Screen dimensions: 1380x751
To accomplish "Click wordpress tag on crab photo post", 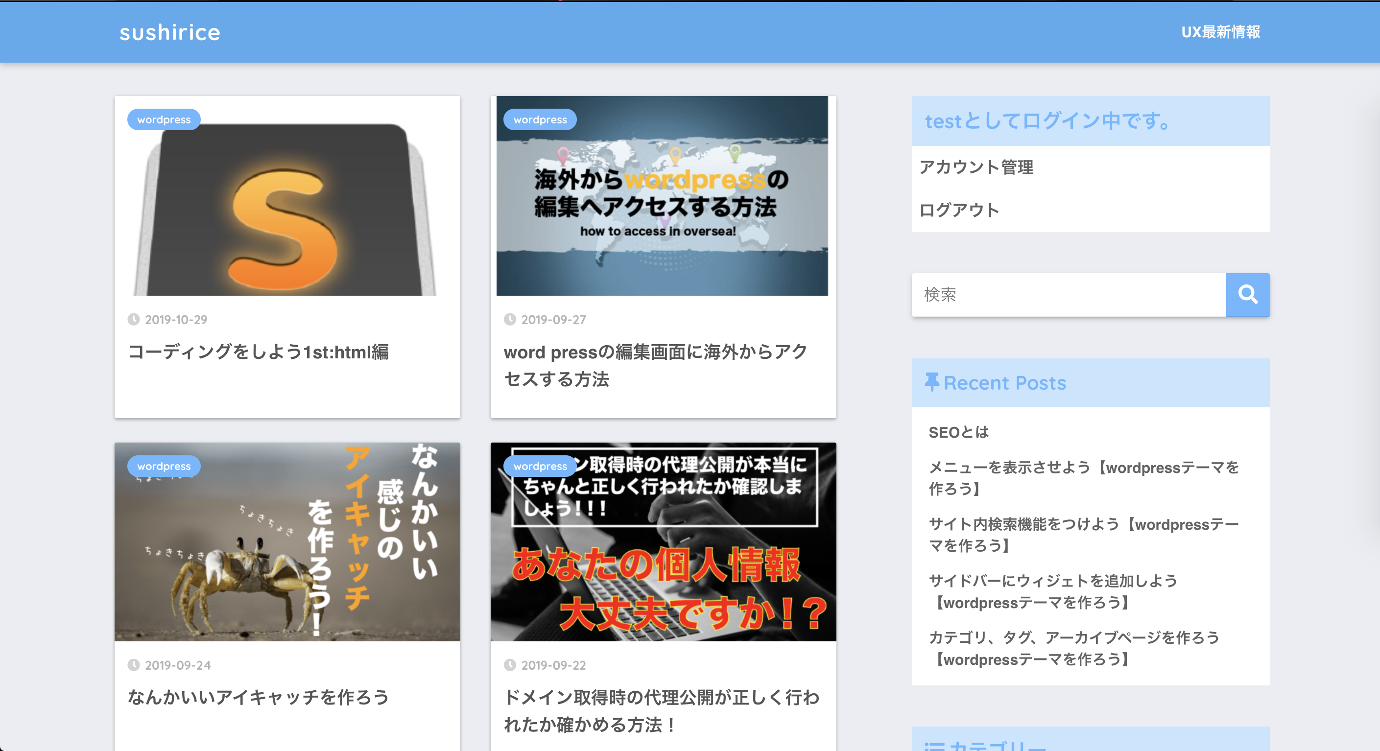I will tap(164, 466).
